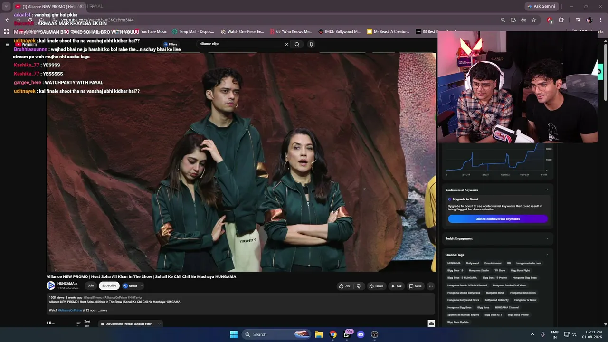This screenshot has width=608, height=342.
Task: Open the HUNGAMA channel avatar
Action: point(51,285)
